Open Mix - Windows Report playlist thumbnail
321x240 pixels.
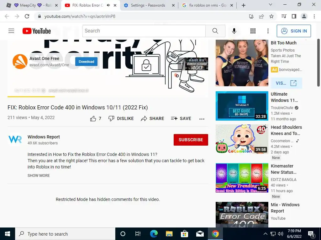[242, 214]
